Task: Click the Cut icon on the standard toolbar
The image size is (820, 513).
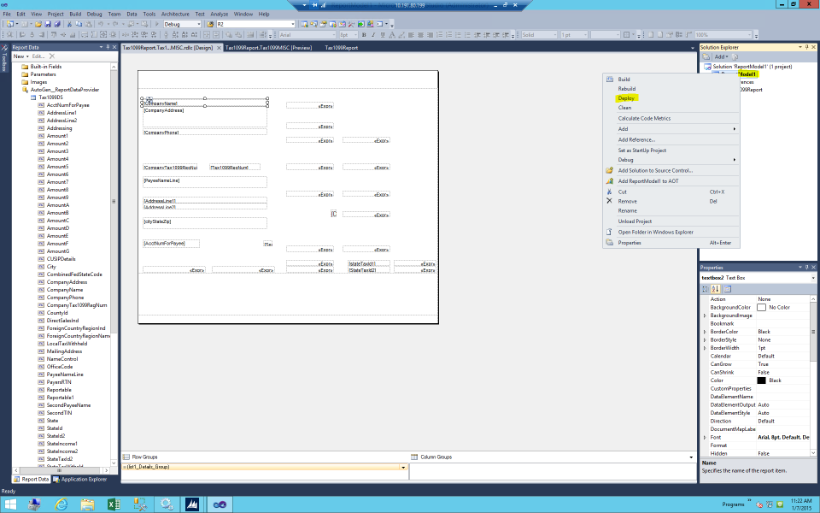Action: [69, 25]
